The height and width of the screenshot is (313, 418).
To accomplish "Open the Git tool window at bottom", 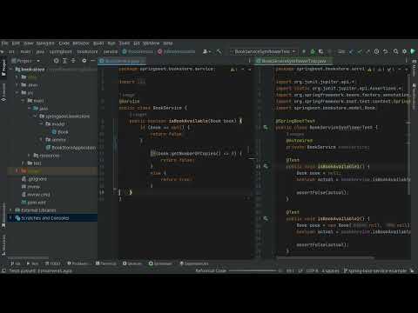I will coord(16,263).
